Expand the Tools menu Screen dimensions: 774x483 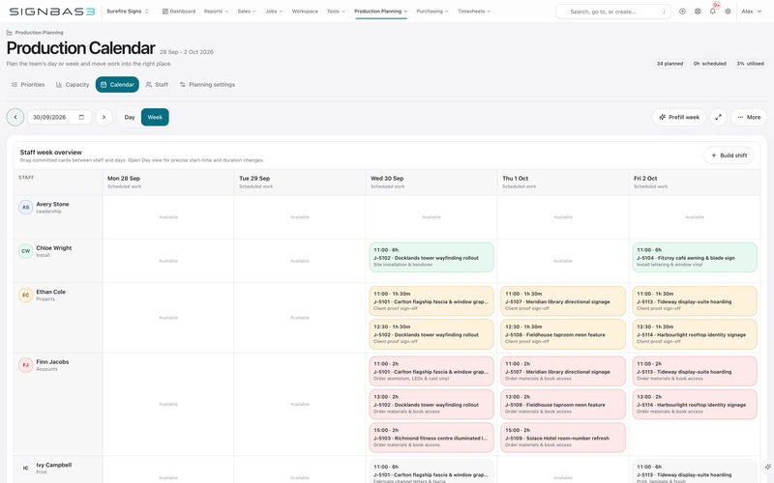click(336, 12)
